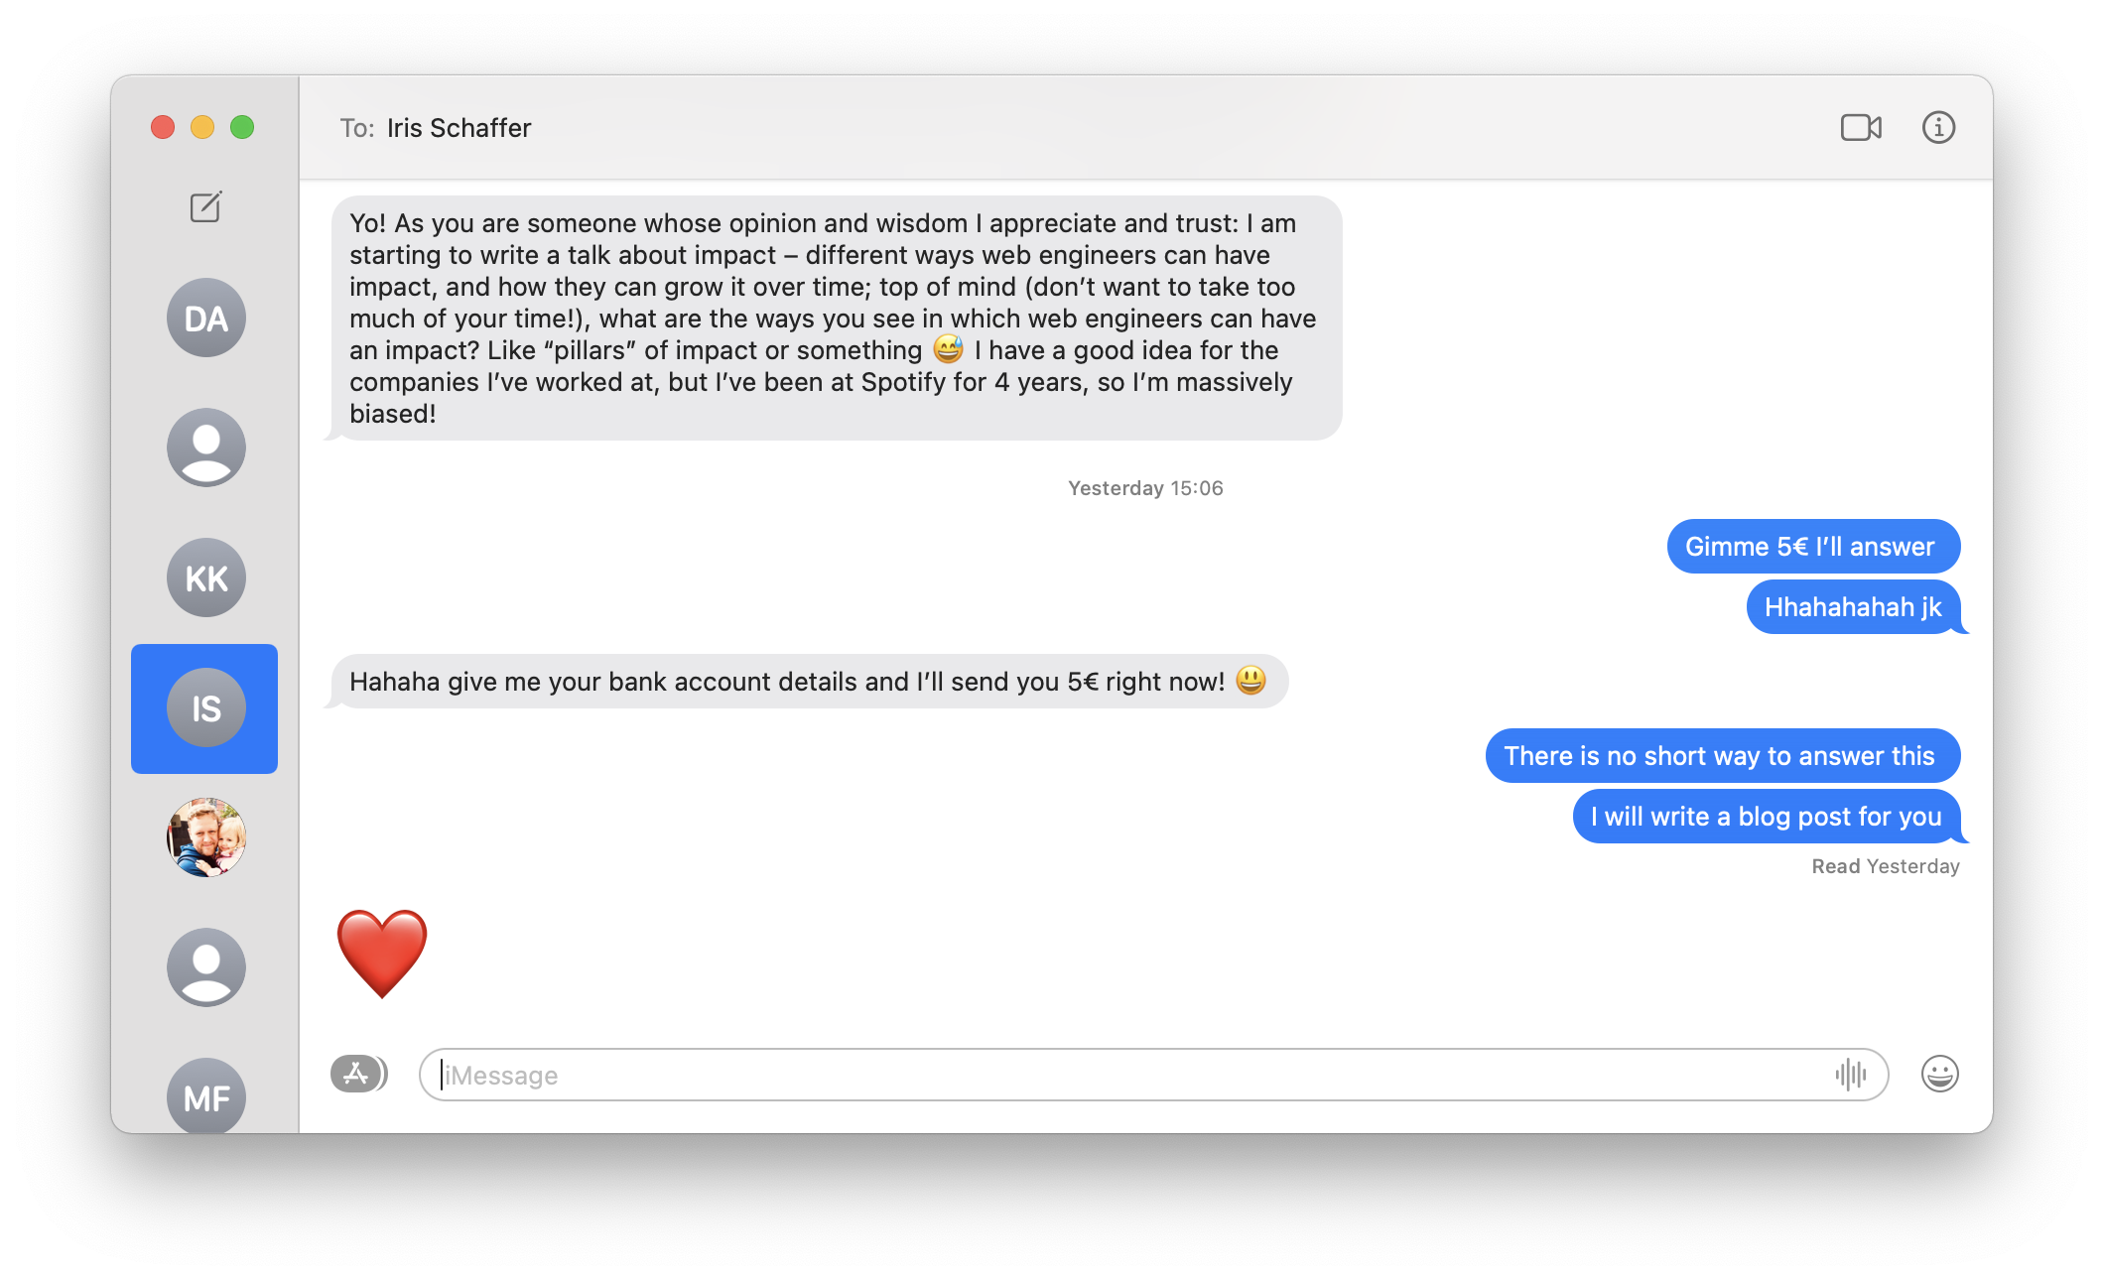This screenshot has height=1280, width=2104.
Task: Select the IS conversation
Action: tap(205, 708)
